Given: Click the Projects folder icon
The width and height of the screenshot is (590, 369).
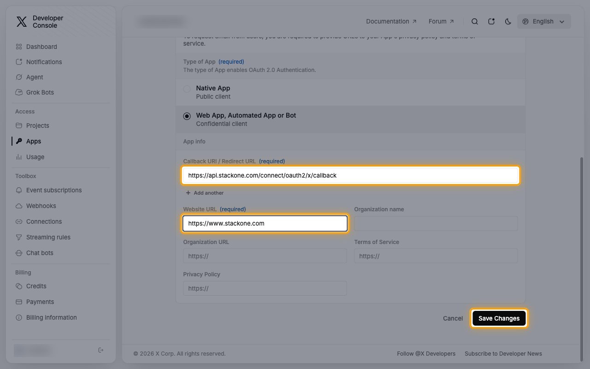Looking at the screenshot, I should 19,125.
